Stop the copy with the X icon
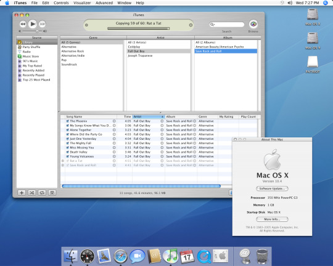 point(191,25)
